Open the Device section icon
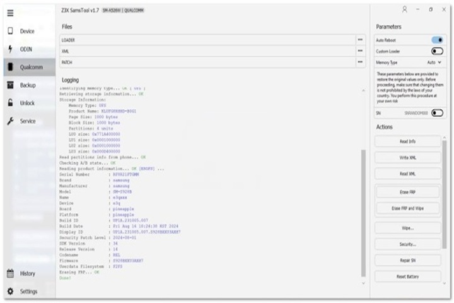Image resolution: width=454 pixels, height=303 pixels. click(10, 31)
